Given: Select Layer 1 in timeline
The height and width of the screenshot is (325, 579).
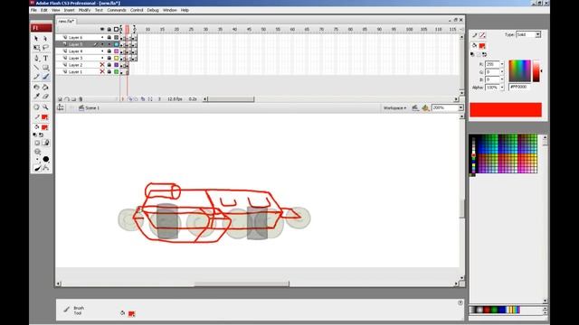Looking at the screenshot, I should (76, 72).
